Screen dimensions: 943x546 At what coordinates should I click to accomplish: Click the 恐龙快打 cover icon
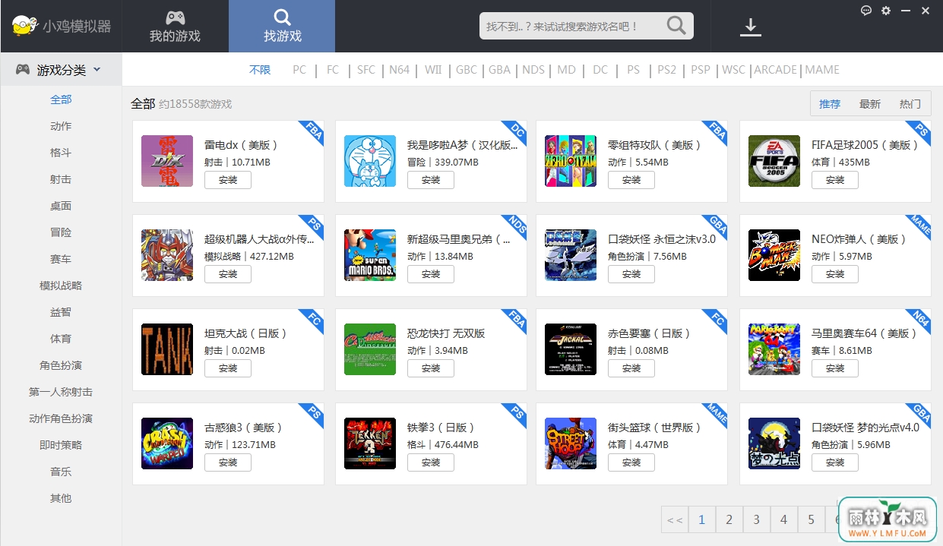tap(370, 349)
